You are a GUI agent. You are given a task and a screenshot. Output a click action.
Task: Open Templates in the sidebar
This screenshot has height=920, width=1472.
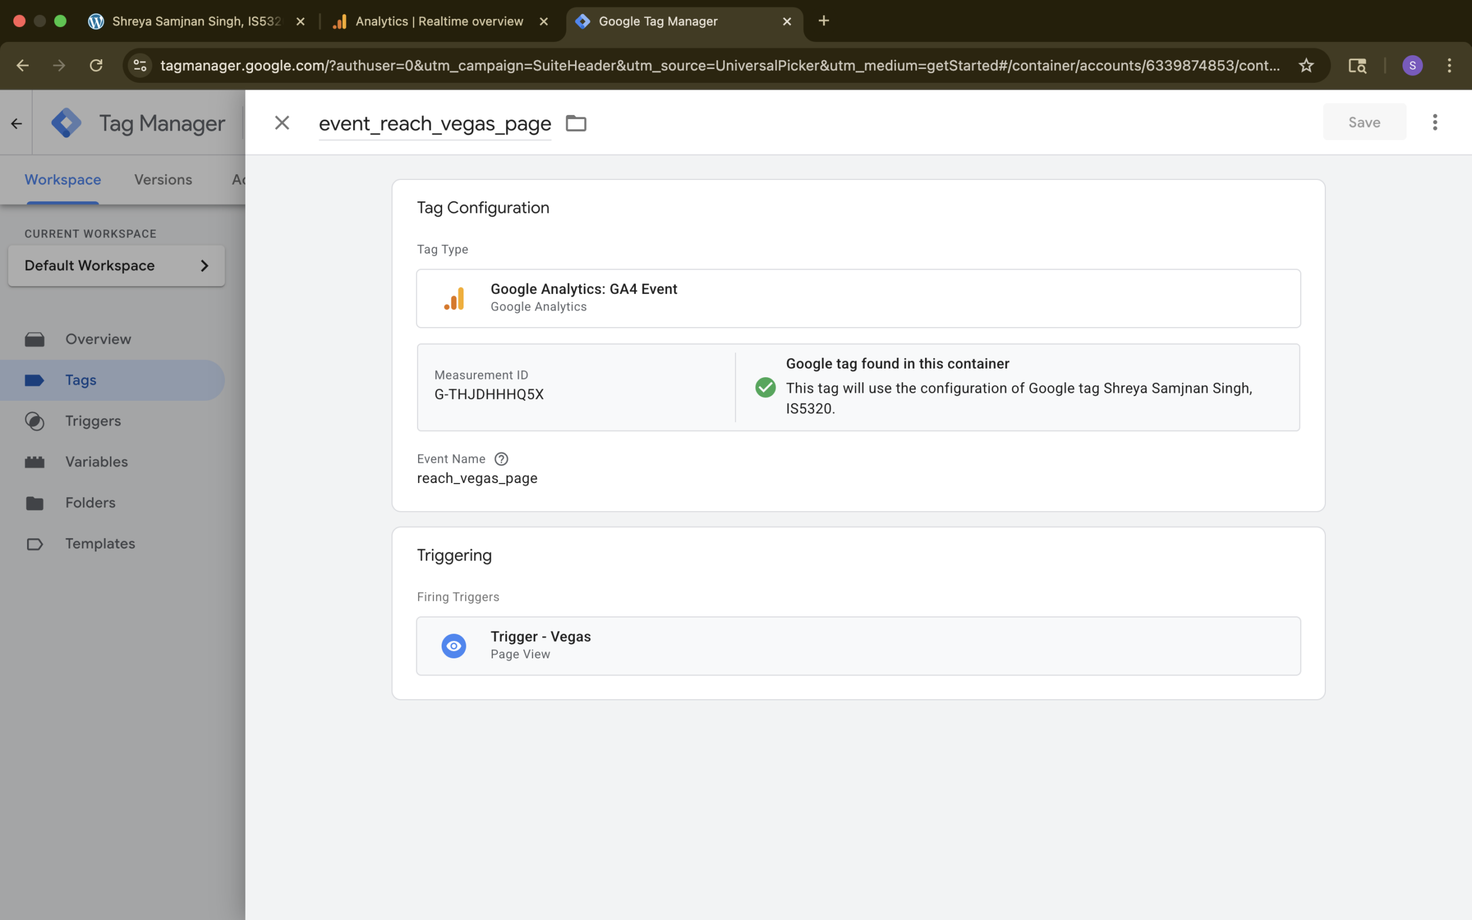99,543
